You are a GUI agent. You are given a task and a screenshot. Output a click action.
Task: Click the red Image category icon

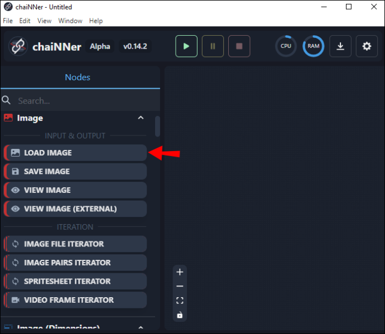(x=8, y=118)
